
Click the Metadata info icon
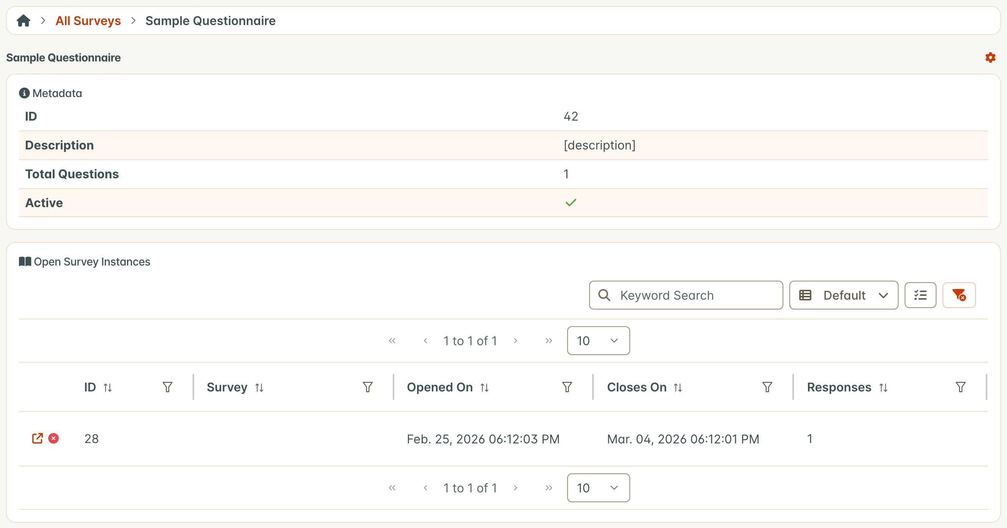click(x=24, y=93)
